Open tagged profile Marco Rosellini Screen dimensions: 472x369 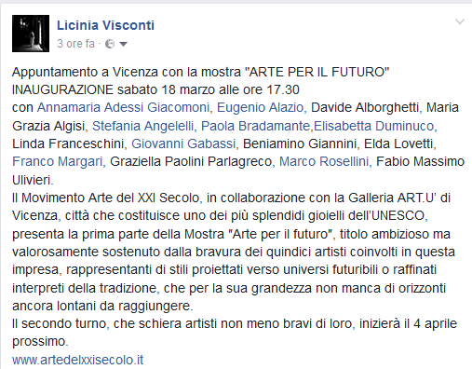pyautogui.click(x=324, y=161)
